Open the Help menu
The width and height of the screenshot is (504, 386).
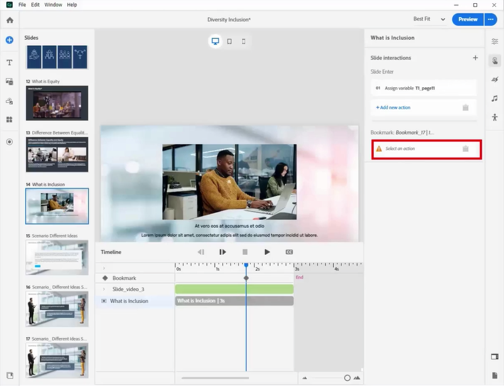[72, 5]
